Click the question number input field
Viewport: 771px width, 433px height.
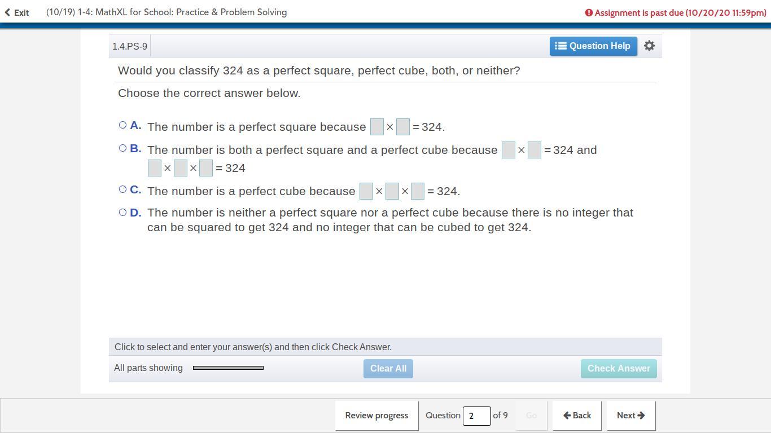476,416
